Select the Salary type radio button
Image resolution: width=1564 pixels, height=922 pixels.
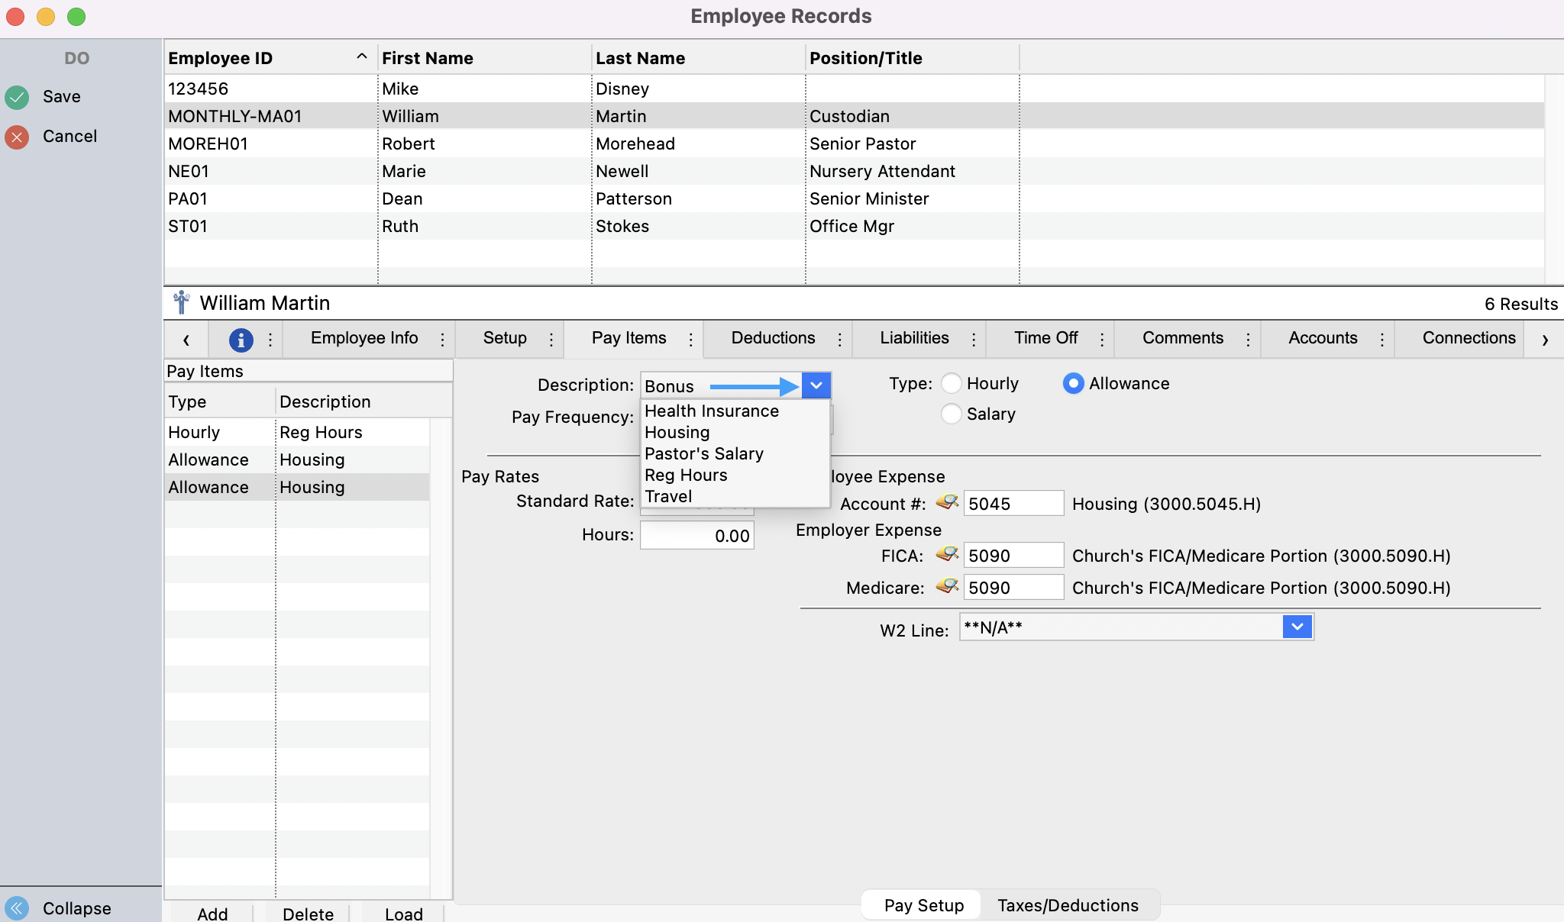pyautogui.click(x=951, y=414)
